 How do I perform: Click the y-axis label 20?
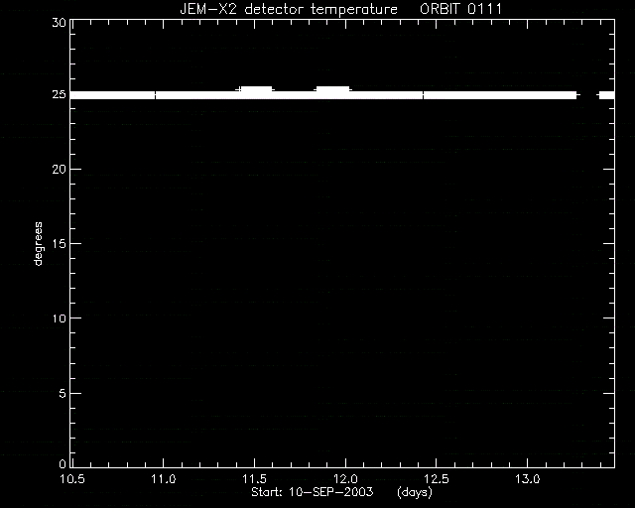[60, 170]
